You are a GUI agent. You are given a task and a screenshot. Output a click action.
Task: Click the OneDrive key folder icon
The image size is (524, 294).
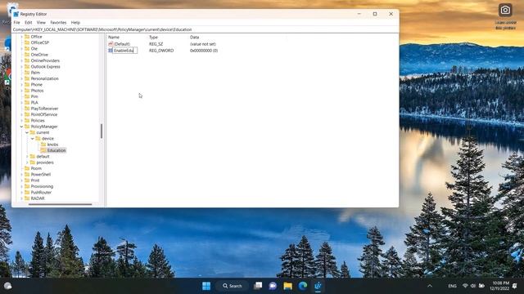pos(27,55)
